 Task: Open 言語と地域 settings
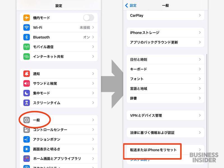[x=165, y=88]
